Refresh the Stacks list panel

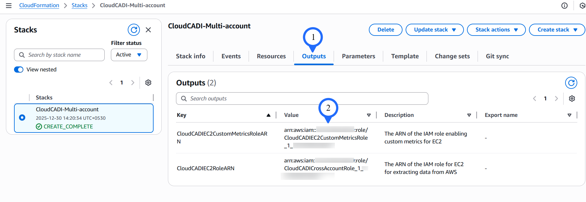(x=134, y=30)
